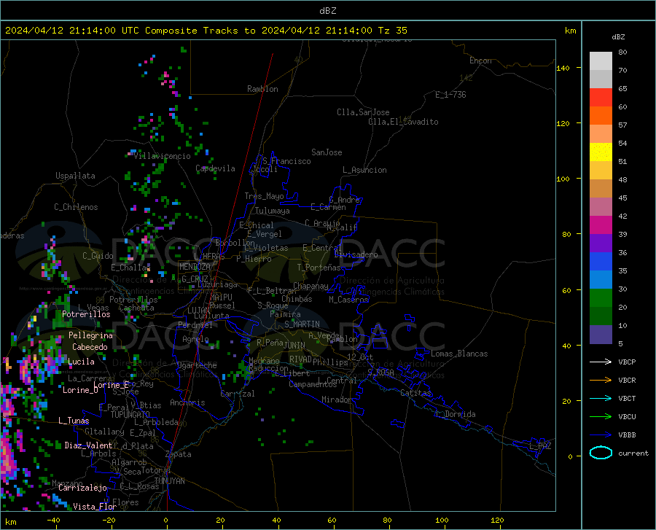
Task: Click the dBZ title at top
Action: point(327,11)
